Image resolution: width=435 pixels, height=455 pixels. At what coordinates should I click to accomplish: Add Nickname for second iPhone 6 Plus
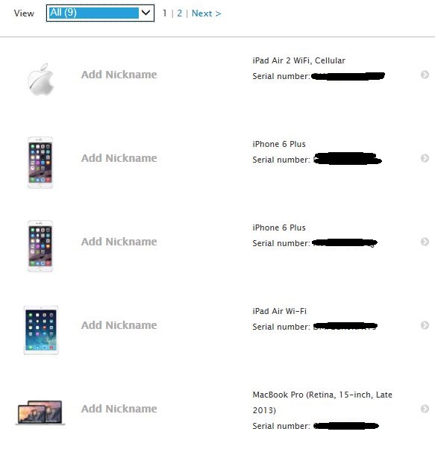[119, 242]
